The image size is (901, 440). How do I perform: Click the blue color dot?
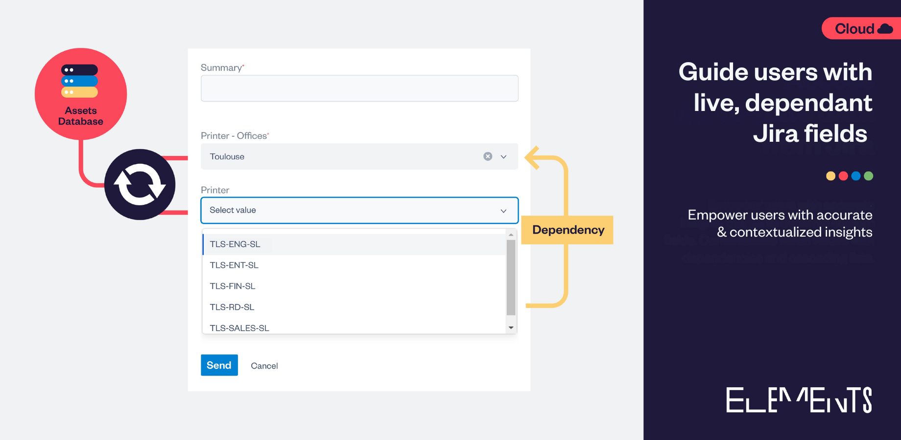[x=856, y=176]
